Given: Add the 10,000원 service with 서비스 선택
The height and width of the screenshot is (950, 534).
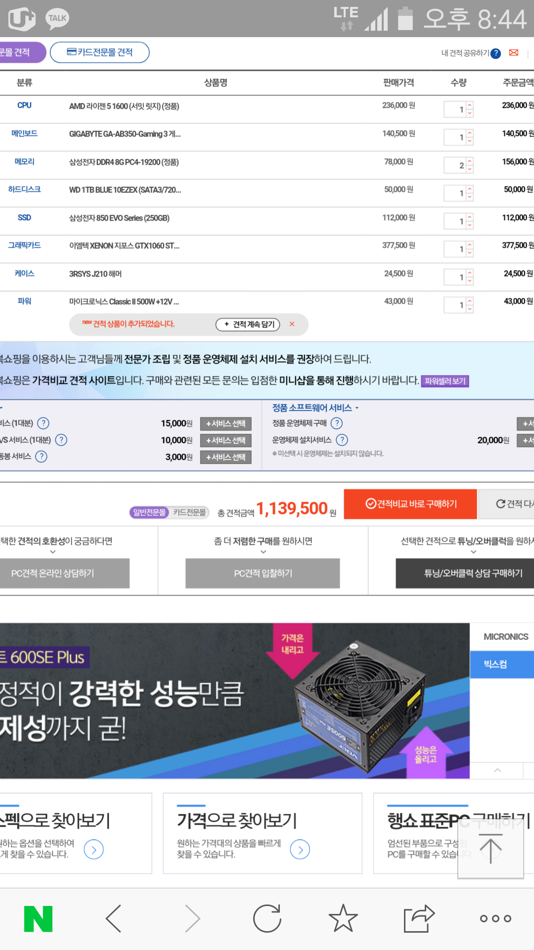Looking at the screenshot, I should coord(226,440).
